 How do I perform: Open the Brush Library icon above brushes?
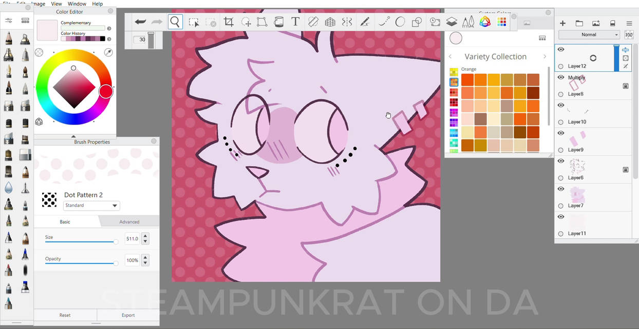tap(25, 20)
